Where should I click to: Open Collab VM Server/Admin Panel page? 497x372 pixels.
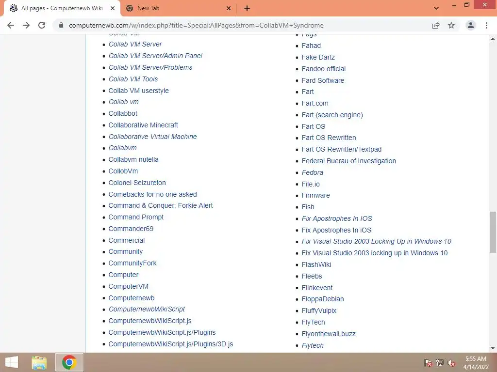(155, 56)
